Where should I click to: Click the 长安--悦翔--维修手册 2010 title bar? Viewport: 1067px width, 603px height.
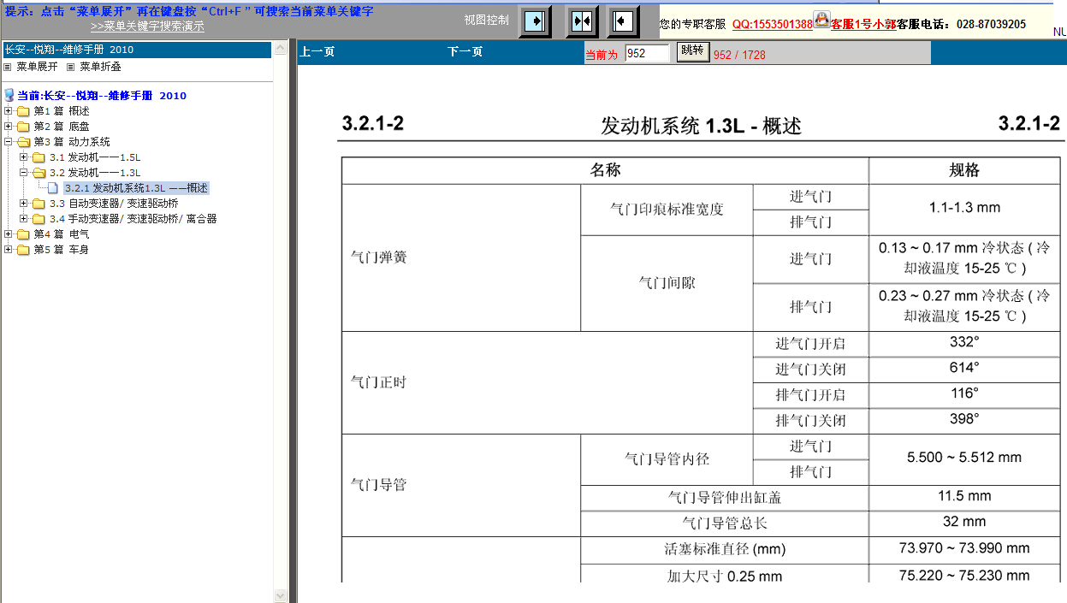click(137, 50)
